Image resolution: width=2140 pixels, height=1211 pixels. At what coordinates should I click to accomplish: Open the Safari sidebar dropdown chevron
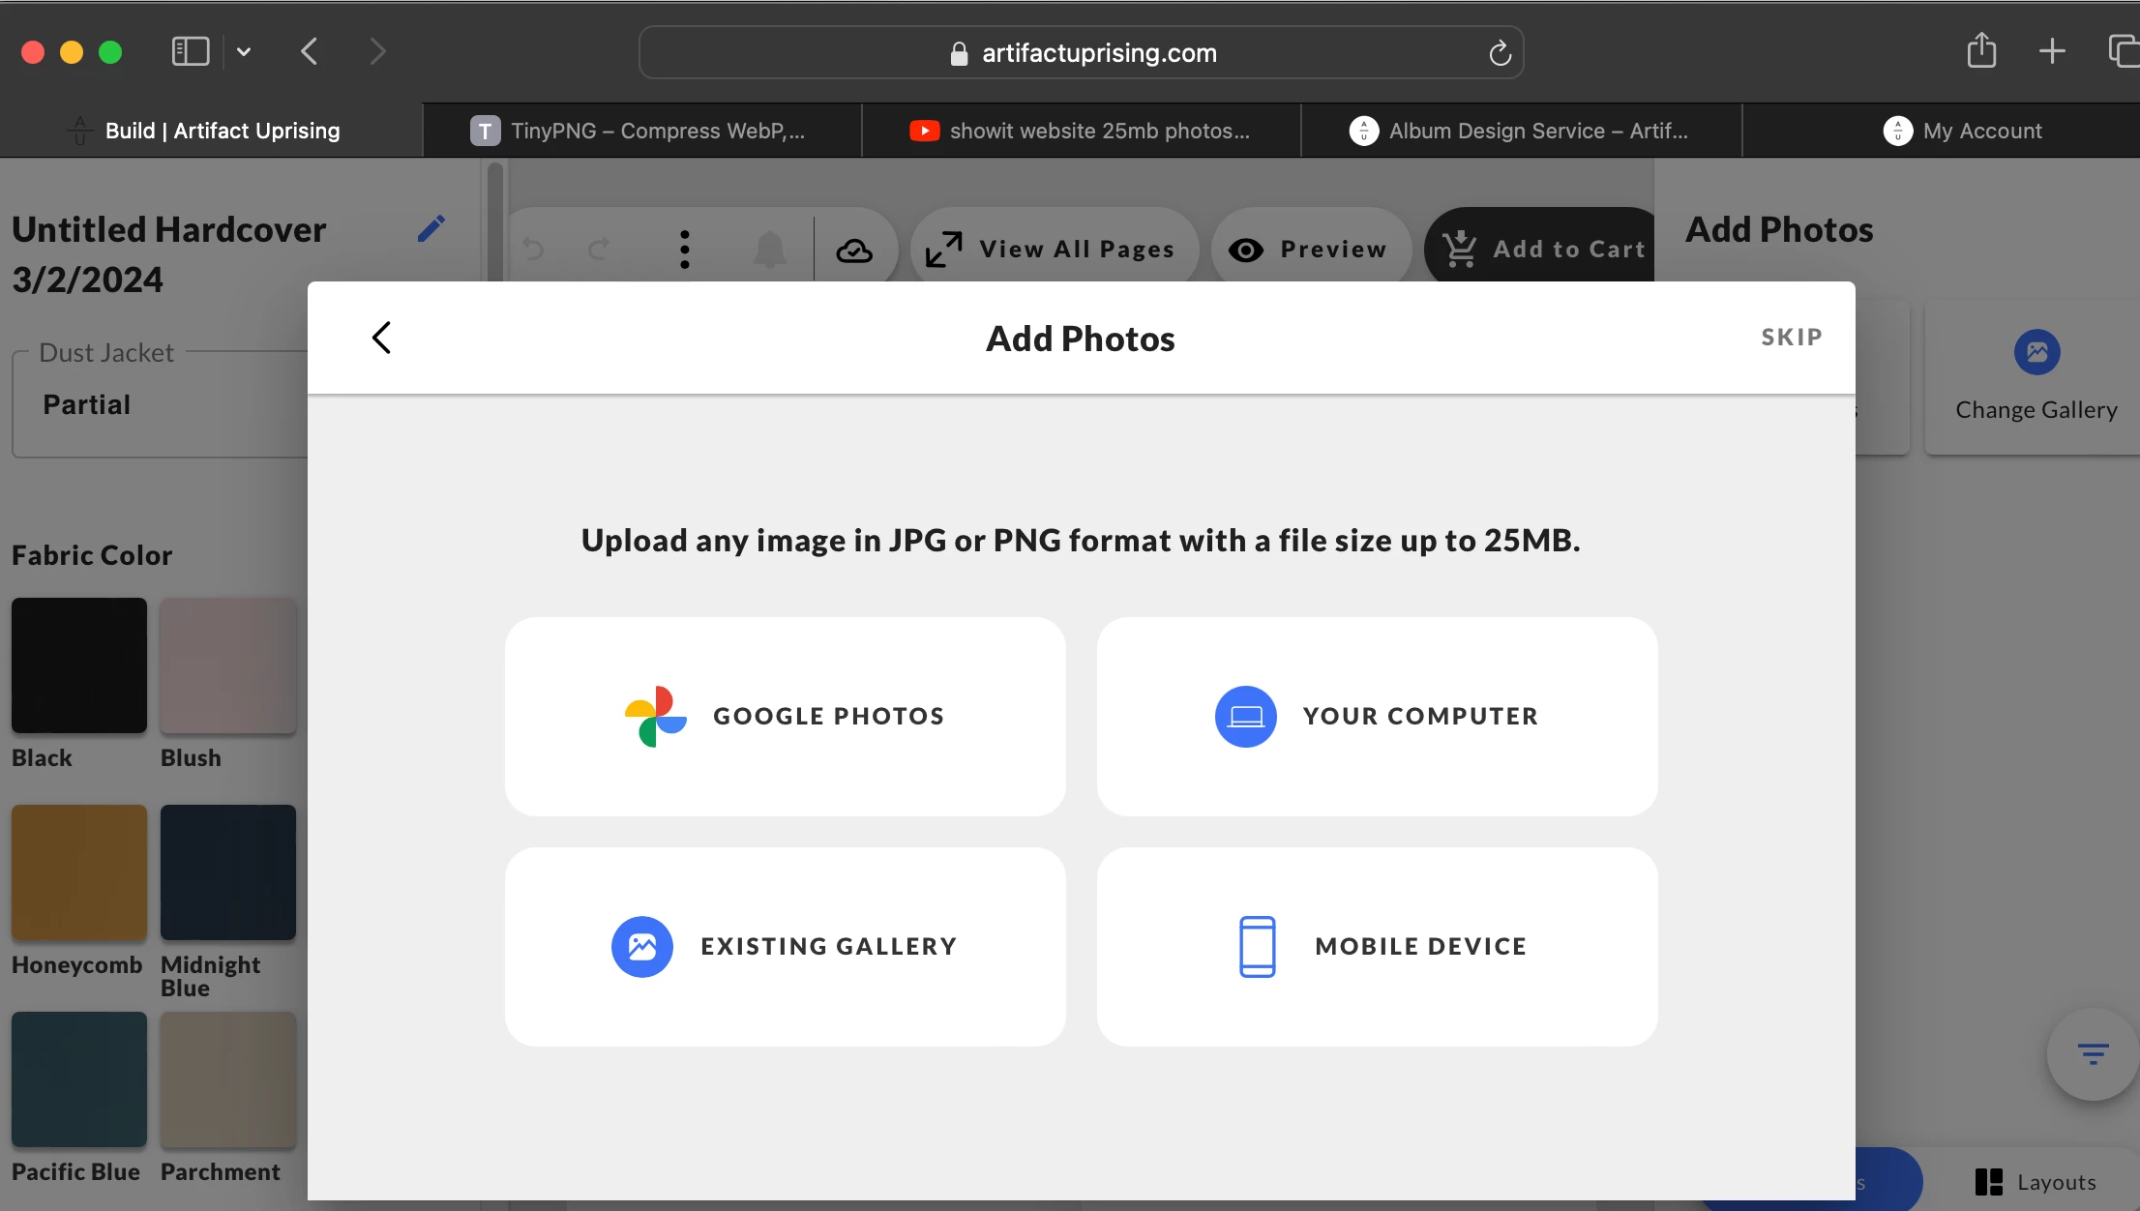tap(244, 52)
